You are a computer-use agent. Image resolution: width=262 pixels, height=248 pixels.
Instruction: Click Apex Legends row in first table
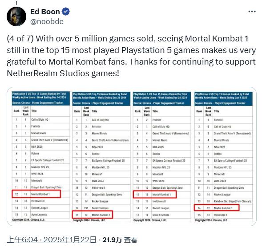(41, 215)
